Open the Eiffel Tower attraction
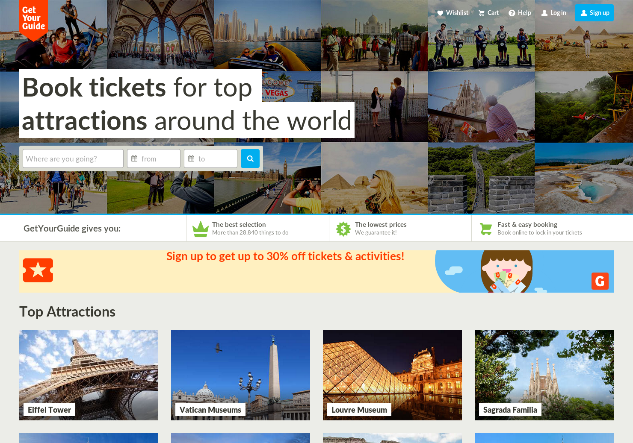The width and height of the screenshot is (633, 443). pyautogui.click(x=89, y=375)
